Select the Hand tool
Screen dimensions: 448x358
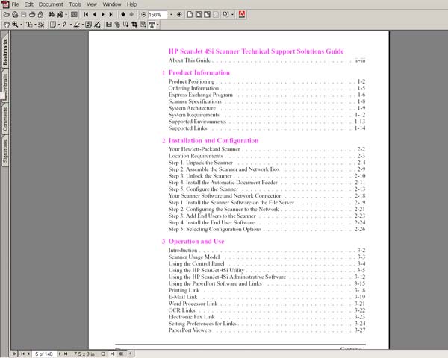(6, 25)
